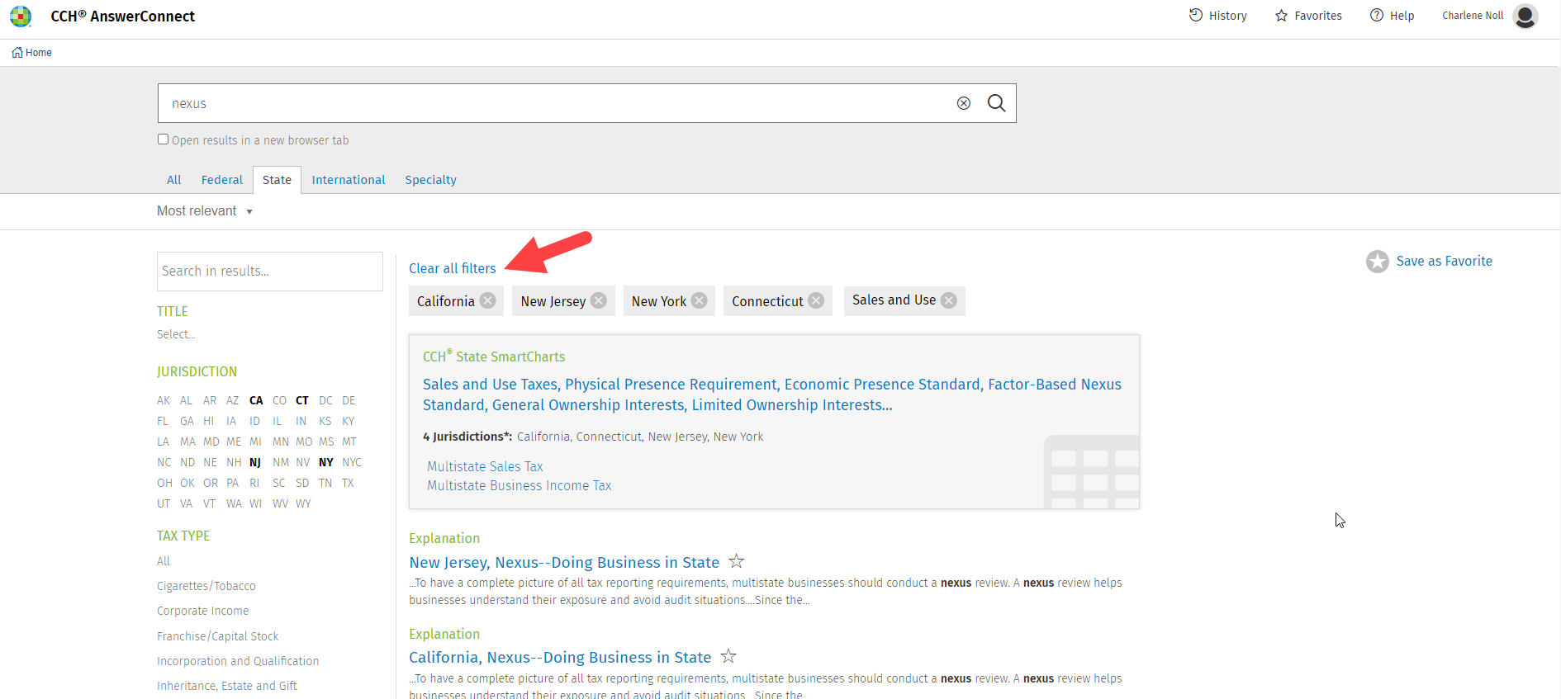Click Charlene Noll's profile avatar
Screen dimensions: 1561x699
click(1525, 17)
